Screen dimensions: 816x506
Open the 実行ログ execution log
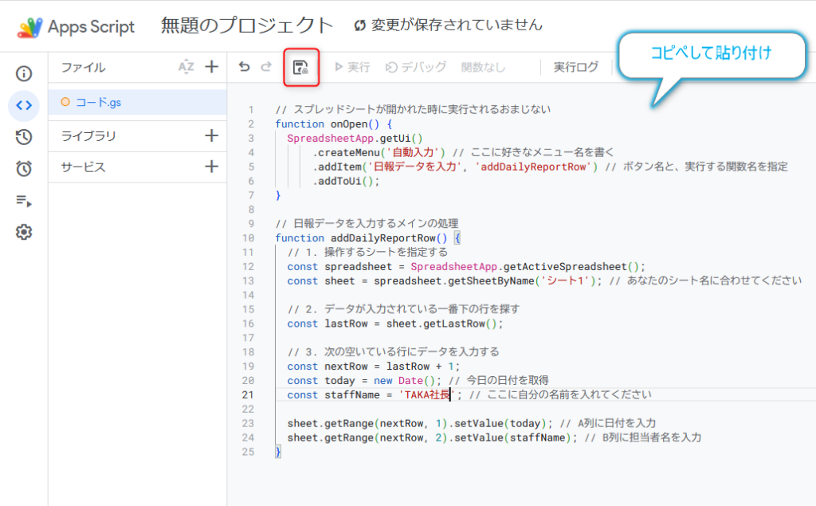[576, 67]
